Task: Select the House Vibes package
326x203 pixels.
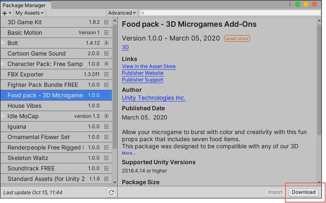Action: click(56, 106)
